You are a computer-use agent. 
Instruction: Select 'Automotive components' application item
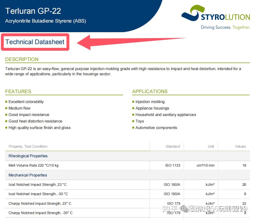click(156, 128)
